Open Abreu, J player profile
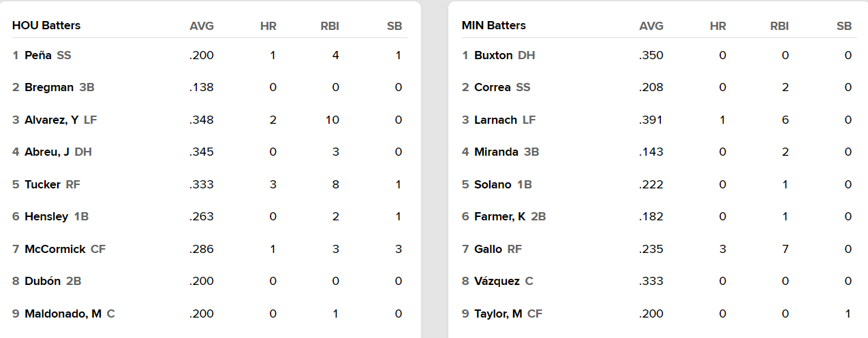 [47, 152]
